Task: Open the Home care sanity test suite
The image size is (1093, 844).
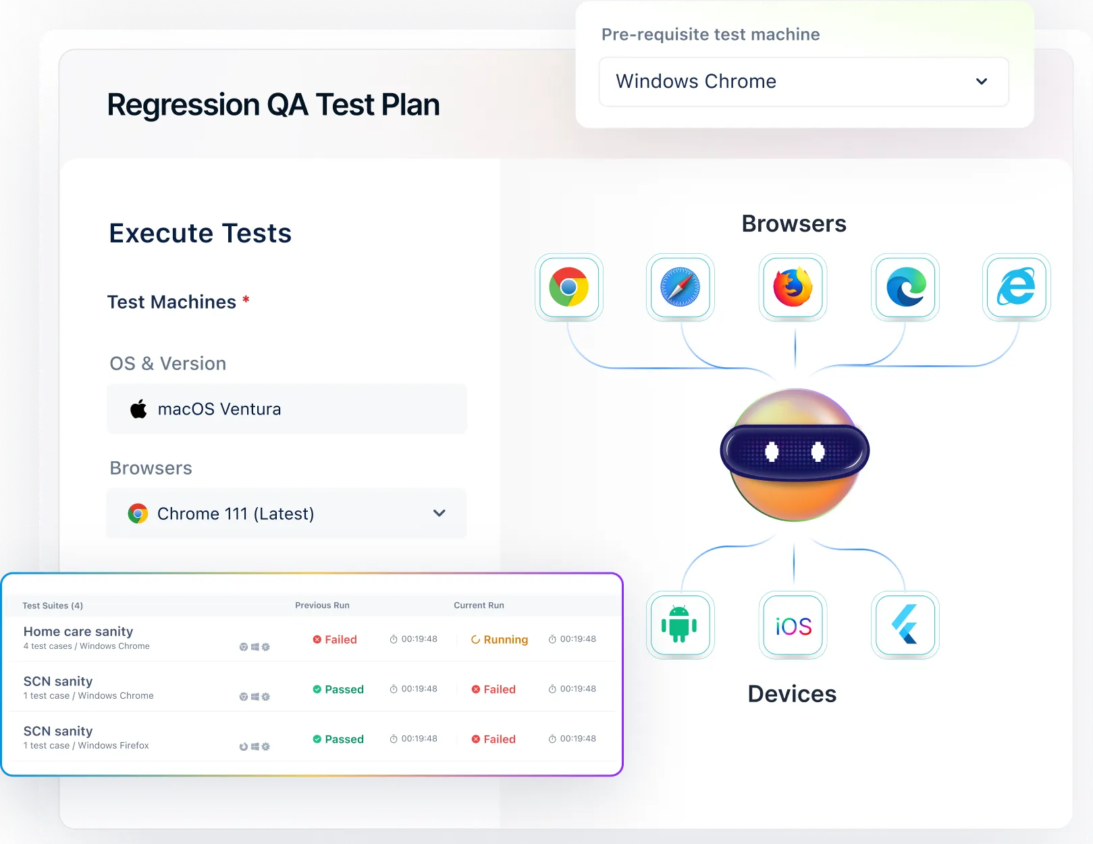Action: click(78, 631)
